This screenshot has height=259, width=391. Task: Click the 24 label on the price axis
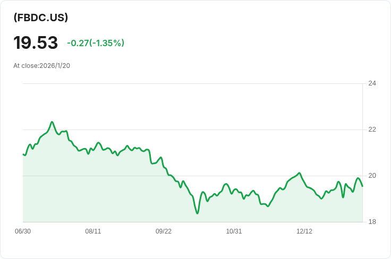372,83
